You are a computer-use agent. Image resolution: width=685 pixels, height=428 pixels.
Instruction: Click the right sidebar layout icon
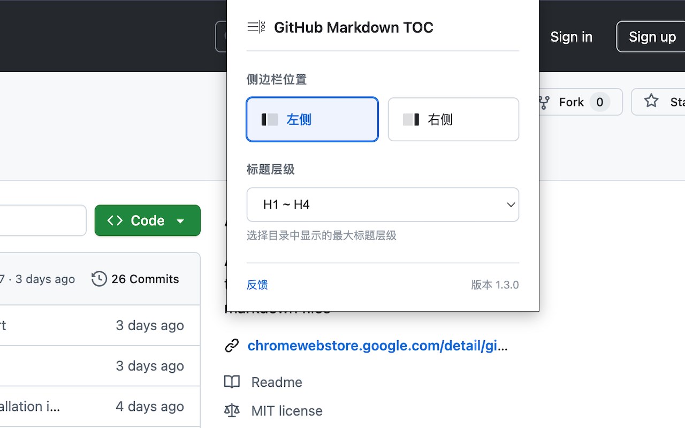[x=411, y=119]
